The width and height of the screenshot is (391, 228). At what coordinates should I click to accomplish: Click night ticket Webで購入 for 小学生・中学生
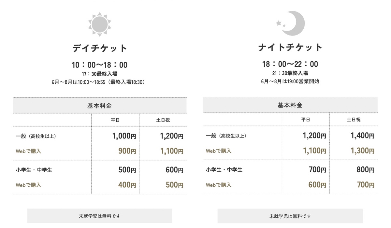(219, 185)
